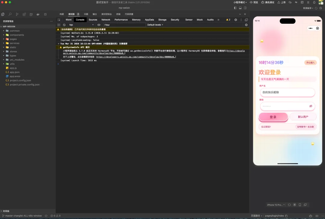Click the simulator record stop icon
Image resolution: width=325 pixels, height=219 pixels.
pyautogui.click(x=295, y=205)
